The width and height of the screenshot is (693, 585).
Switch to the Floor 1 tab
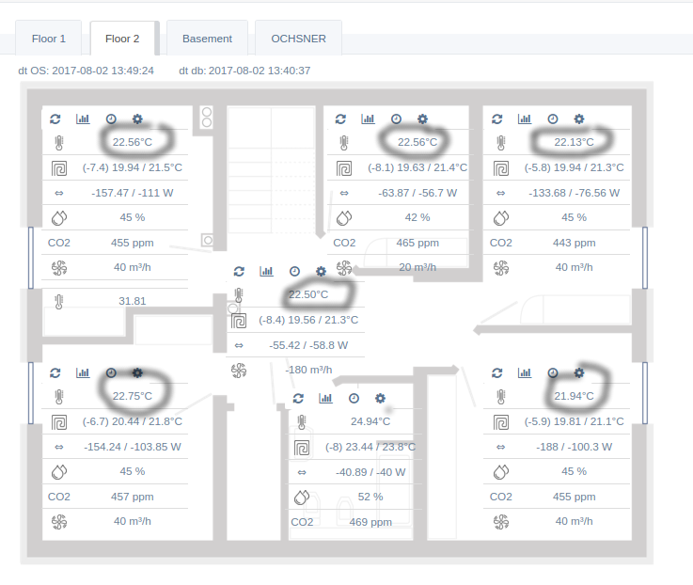point(49,39)
